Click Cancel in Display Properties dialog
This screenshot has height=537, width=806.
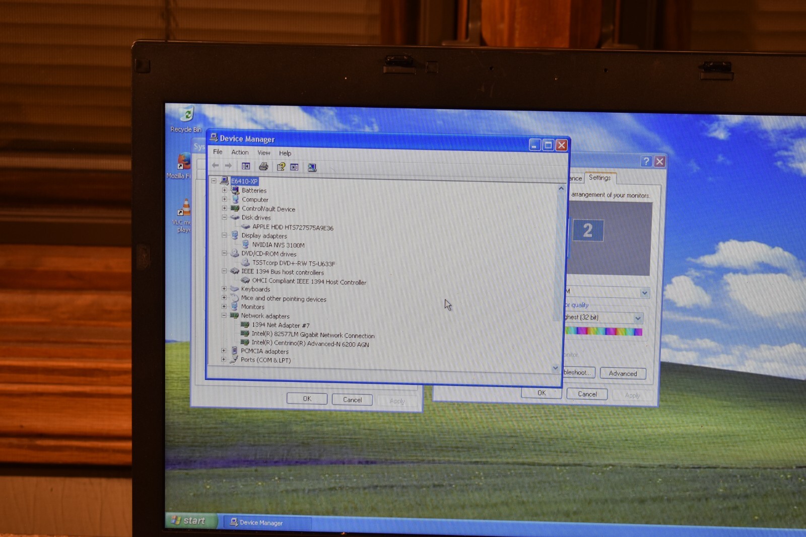pos(587,394)
